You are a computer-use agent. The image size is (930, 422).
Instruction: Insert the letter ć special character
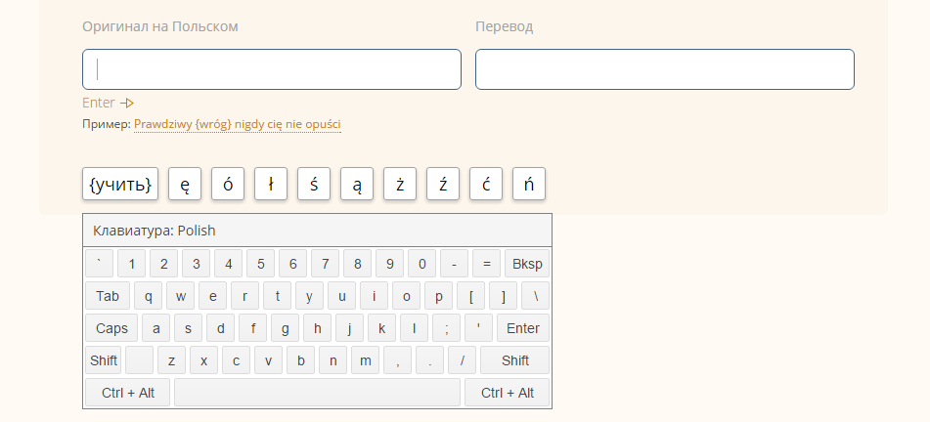[x=486, y=185]
